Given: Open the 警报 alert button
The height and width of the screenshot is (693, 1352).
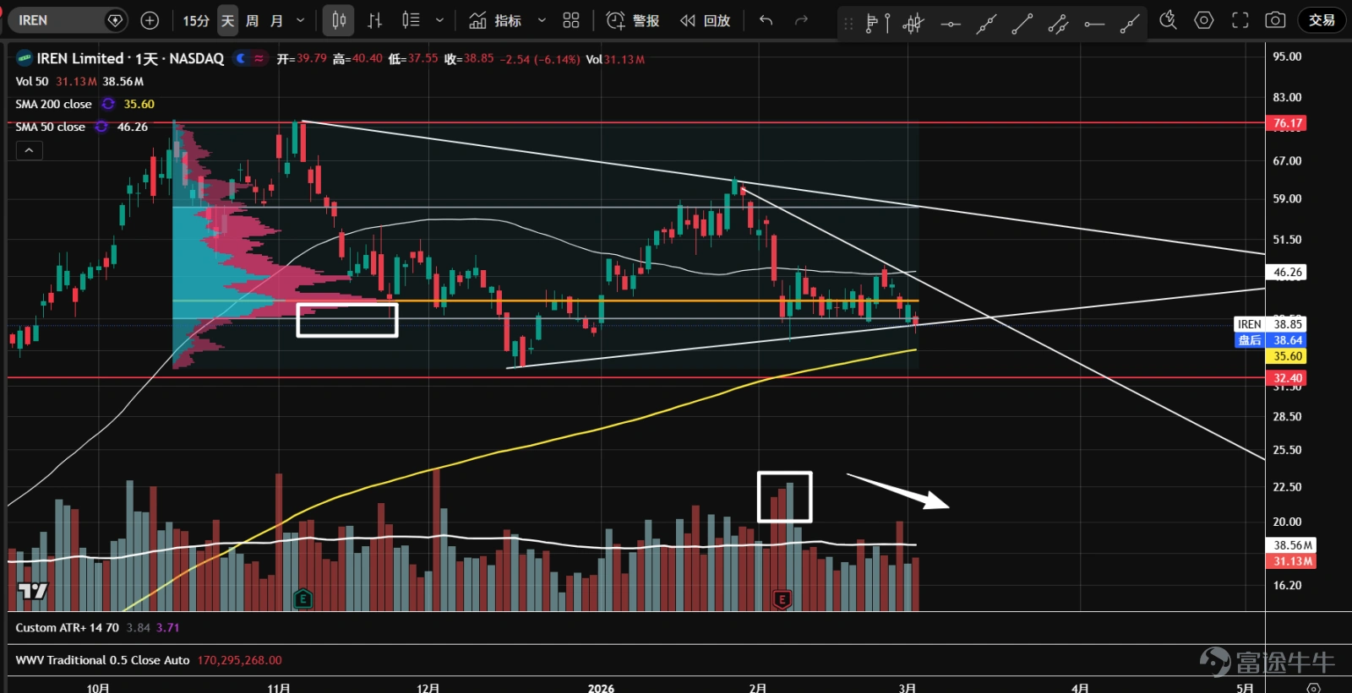Looking at the screenshot, I should 633,20.
